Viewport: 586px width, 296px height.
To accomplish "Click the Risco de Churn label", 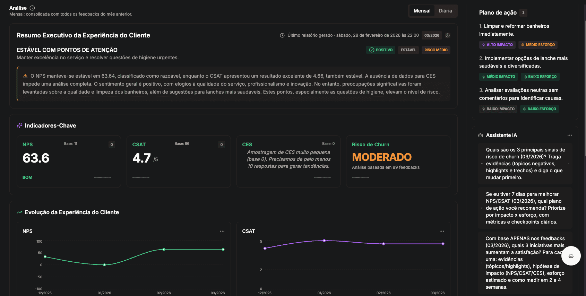I will coord(371,145).
